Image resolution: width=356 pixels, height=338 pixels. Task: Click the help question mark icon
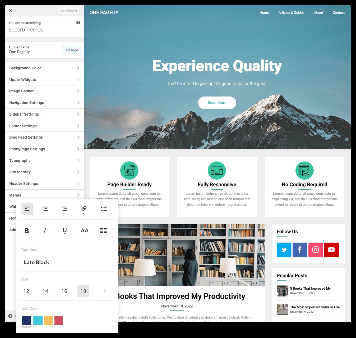[x=78, y=22]
